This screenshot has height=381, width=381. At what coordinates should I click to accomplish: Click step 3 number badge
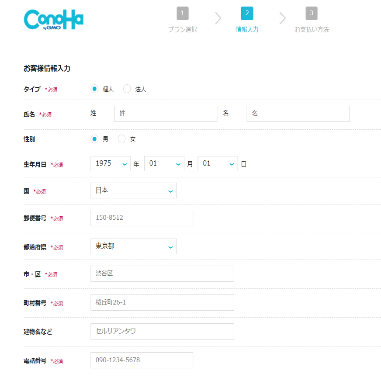pos(311,13)
